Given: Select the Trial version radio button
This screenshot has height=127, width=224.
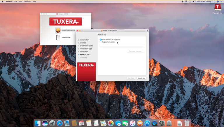Looking at the screenshot, I should (101, 40).
